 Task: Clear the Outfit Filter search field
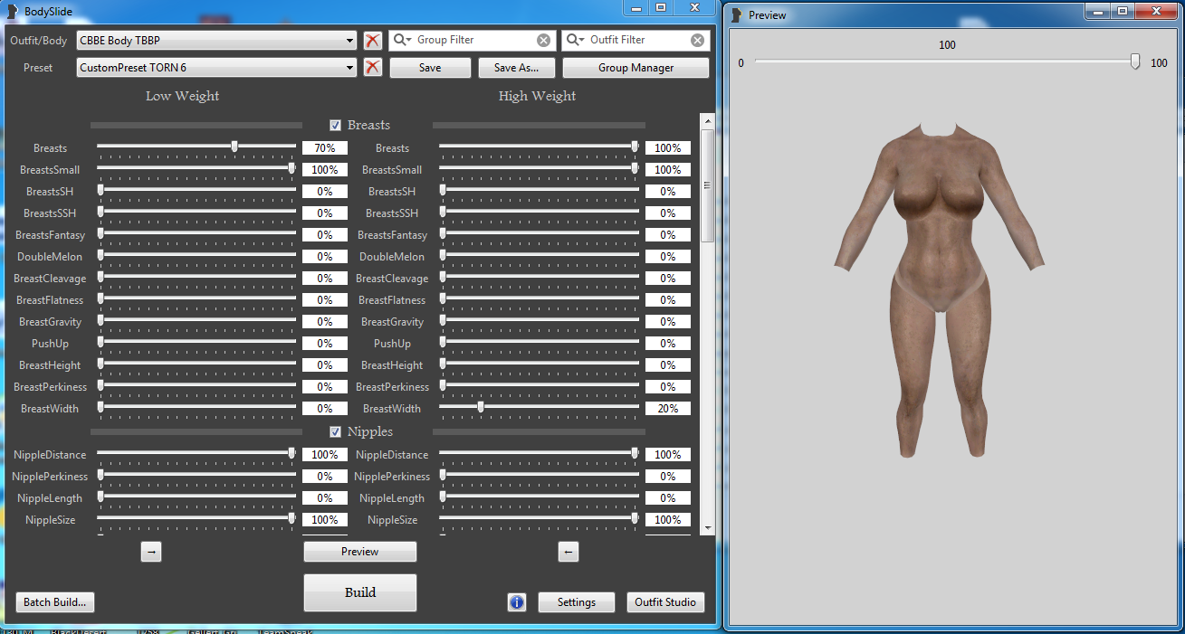(x=697, y=41)
